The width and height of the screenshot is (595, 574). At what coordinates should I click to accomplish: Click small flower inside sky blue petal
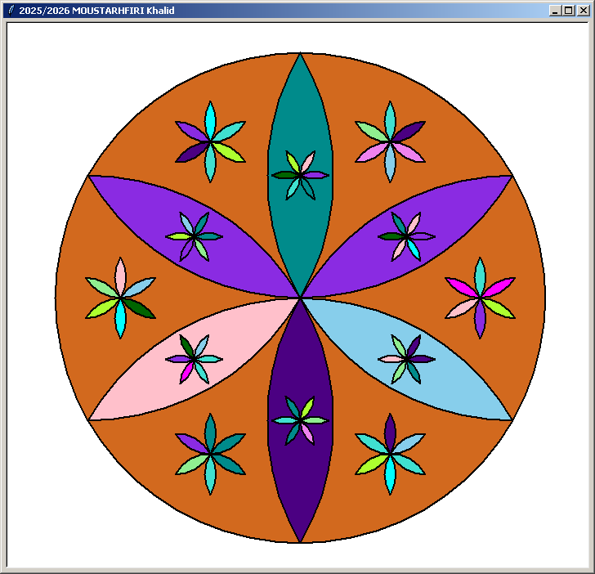click(x=406, y=359)
